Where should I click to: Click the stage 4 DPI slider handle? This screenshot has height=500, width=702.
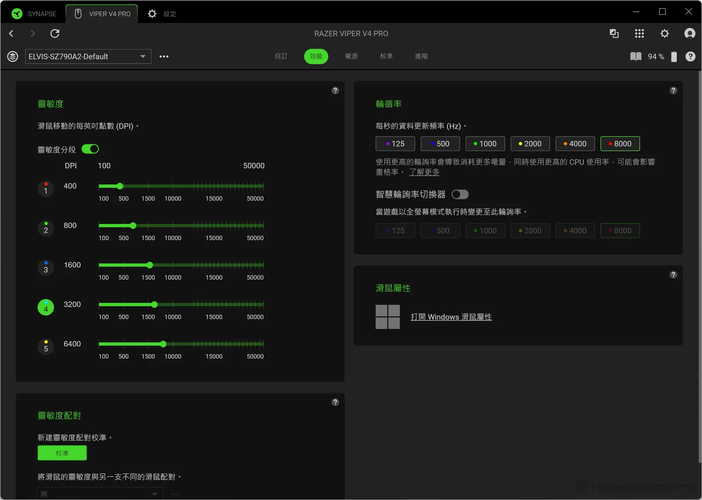154,304
